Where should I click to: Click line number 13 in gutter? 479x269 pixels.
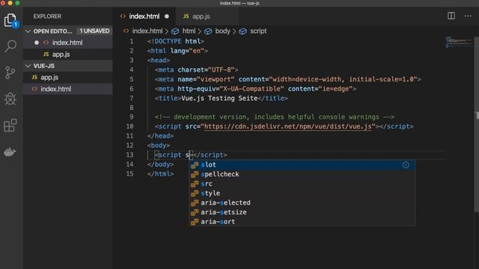(x=129, y=155)
